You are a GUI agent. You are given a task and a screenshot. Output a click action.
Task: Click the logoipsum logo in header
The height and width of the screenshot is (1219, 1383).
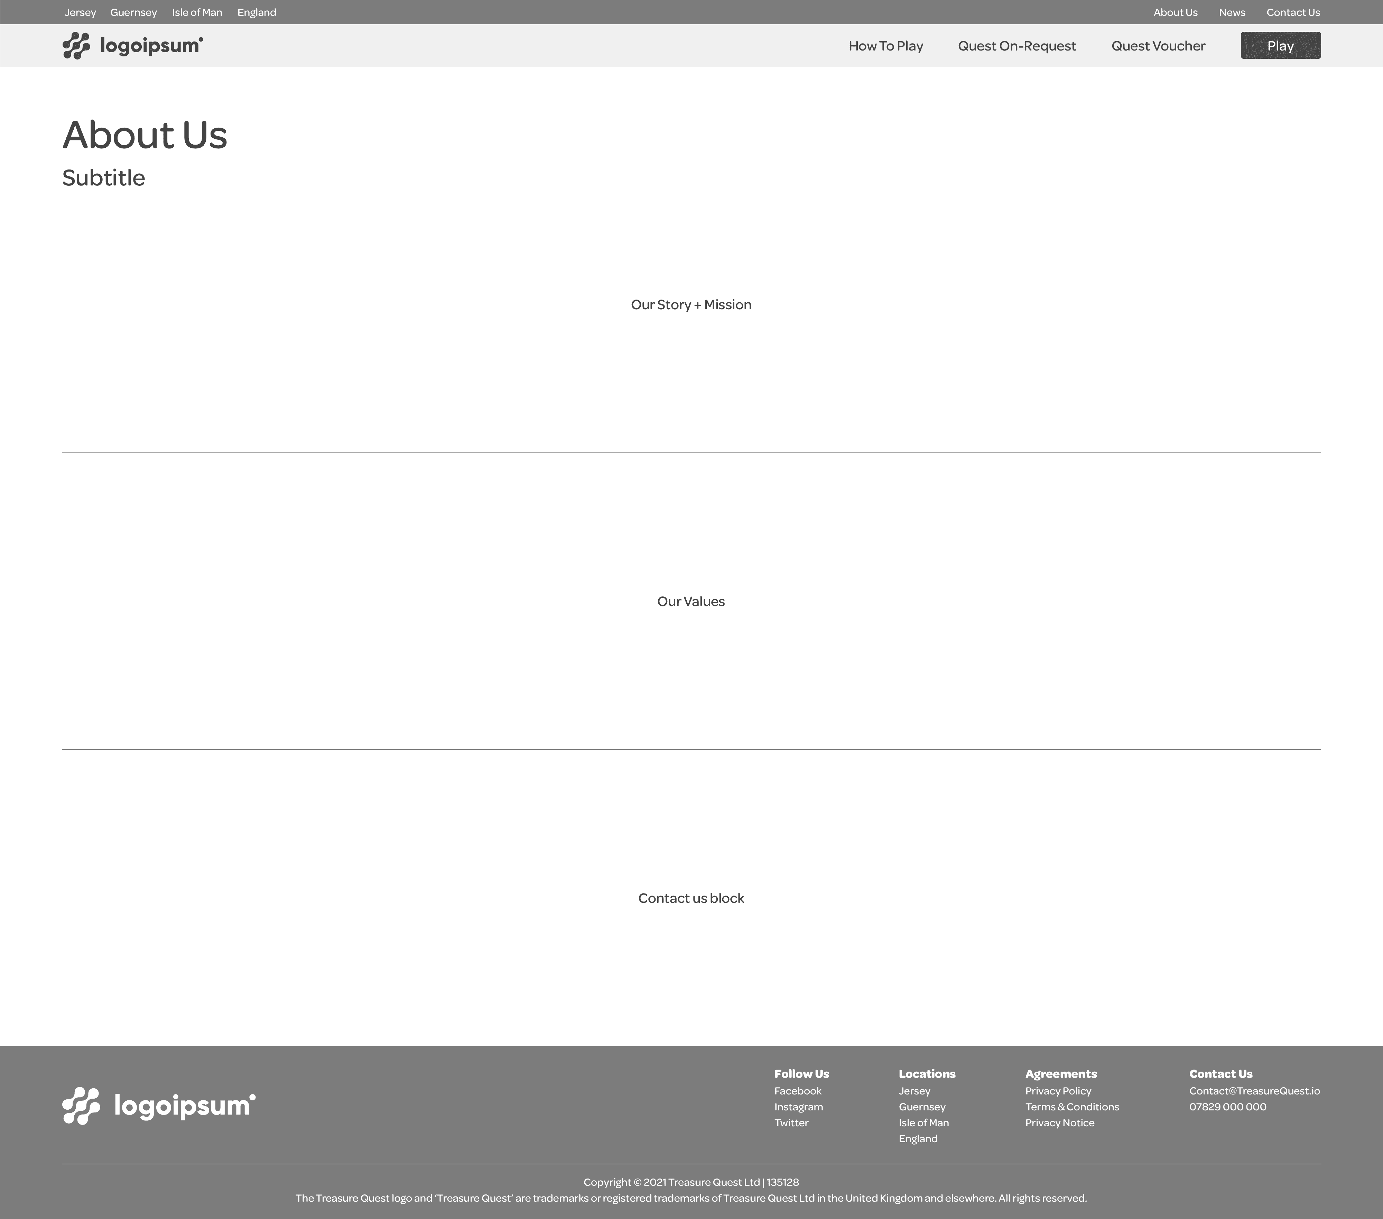133,45
